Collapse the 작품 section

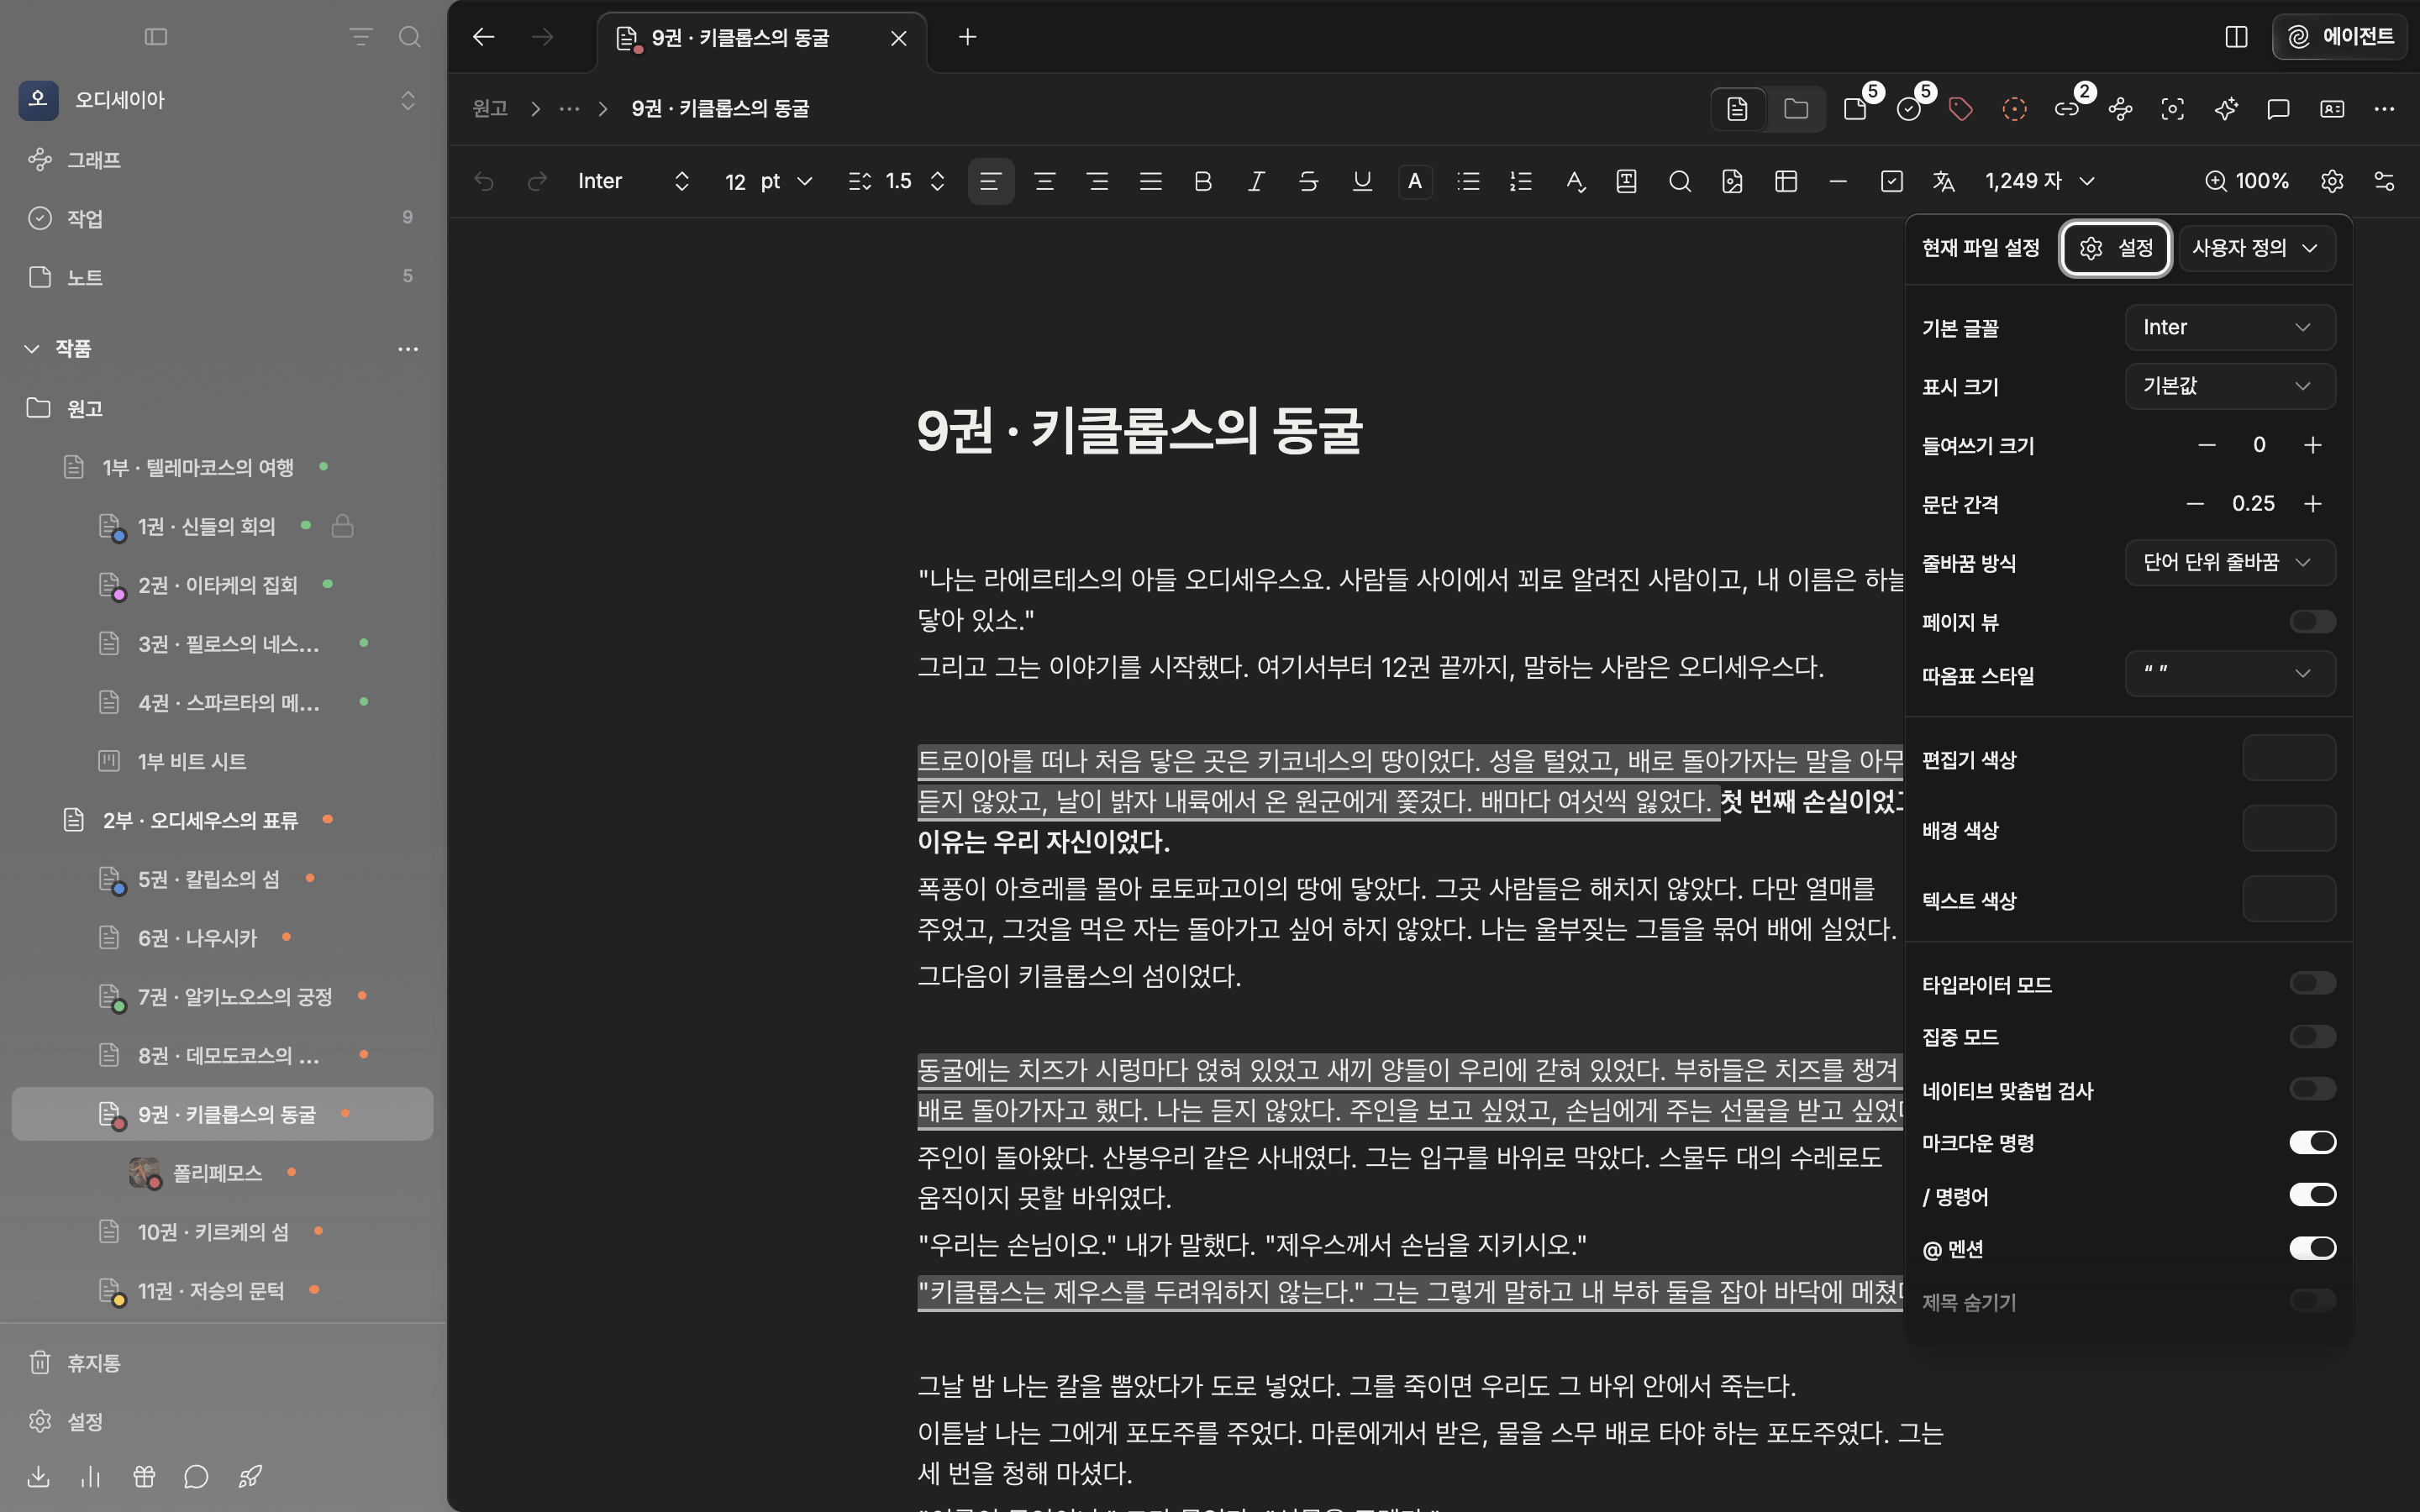tap(32, 349)
